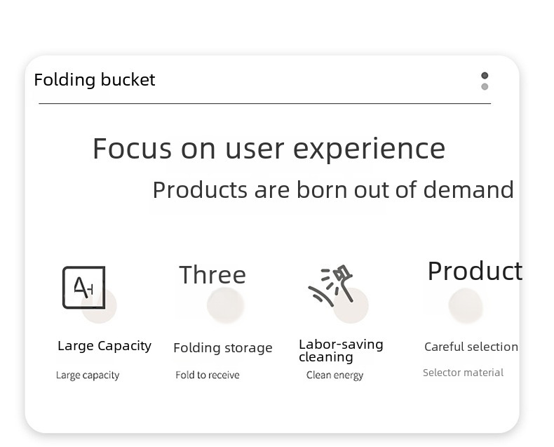Select the "Labor-saving cleaning" label

coord(341,351)
